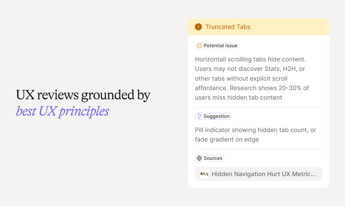This screenshot has width=345, height=206.
Task: Switch to the Truncated Tabs header tab
Action: (x=228, y=27)
